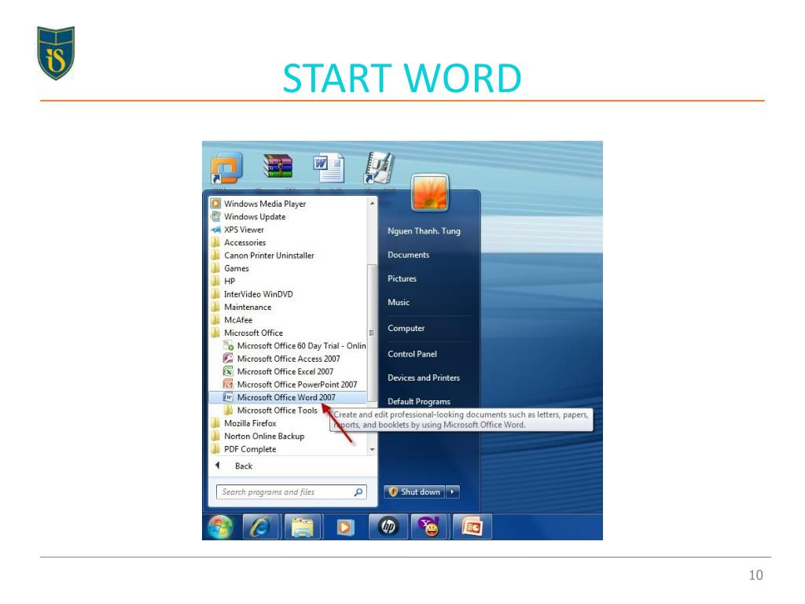Open Windows Explorer folder icon on taskbar

coord(303,527)
